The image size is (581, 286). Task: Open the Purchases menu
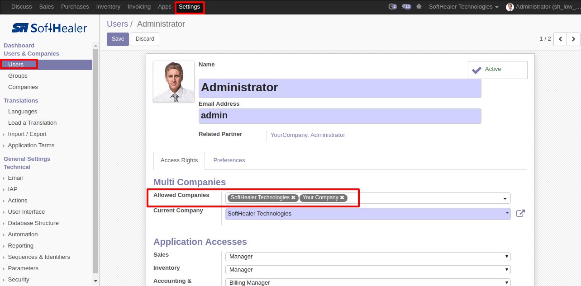(75, 7)
